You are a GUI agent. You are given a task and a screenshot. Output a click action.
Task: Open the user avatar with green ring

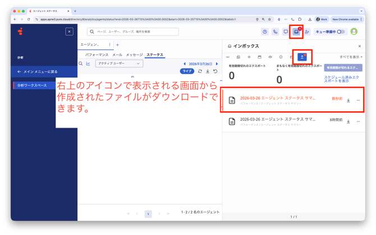[x=354, y=31]
